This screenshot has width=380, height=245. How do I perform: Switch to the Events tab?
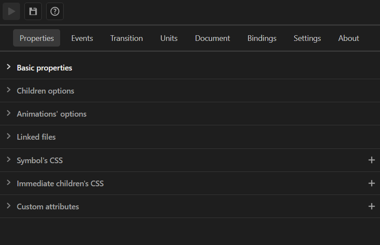[82, 38]
